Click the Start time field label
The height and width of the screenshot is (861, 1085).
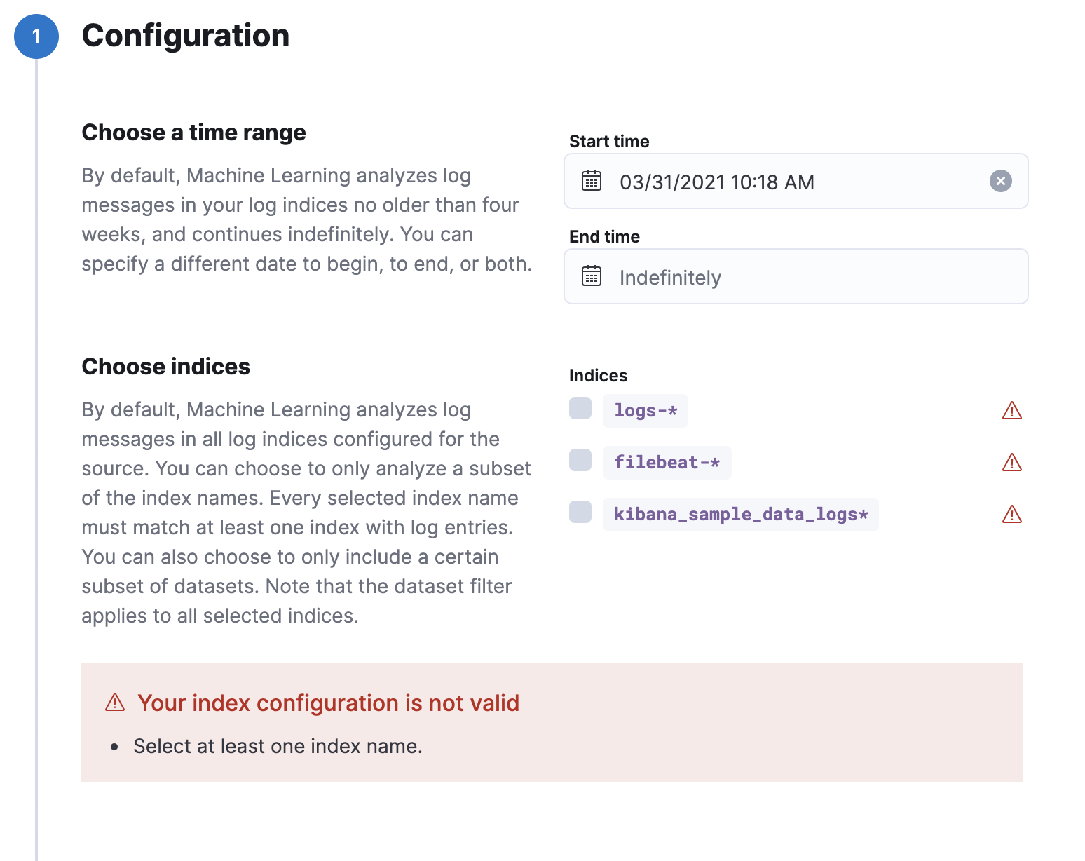(x=609, y=142)
